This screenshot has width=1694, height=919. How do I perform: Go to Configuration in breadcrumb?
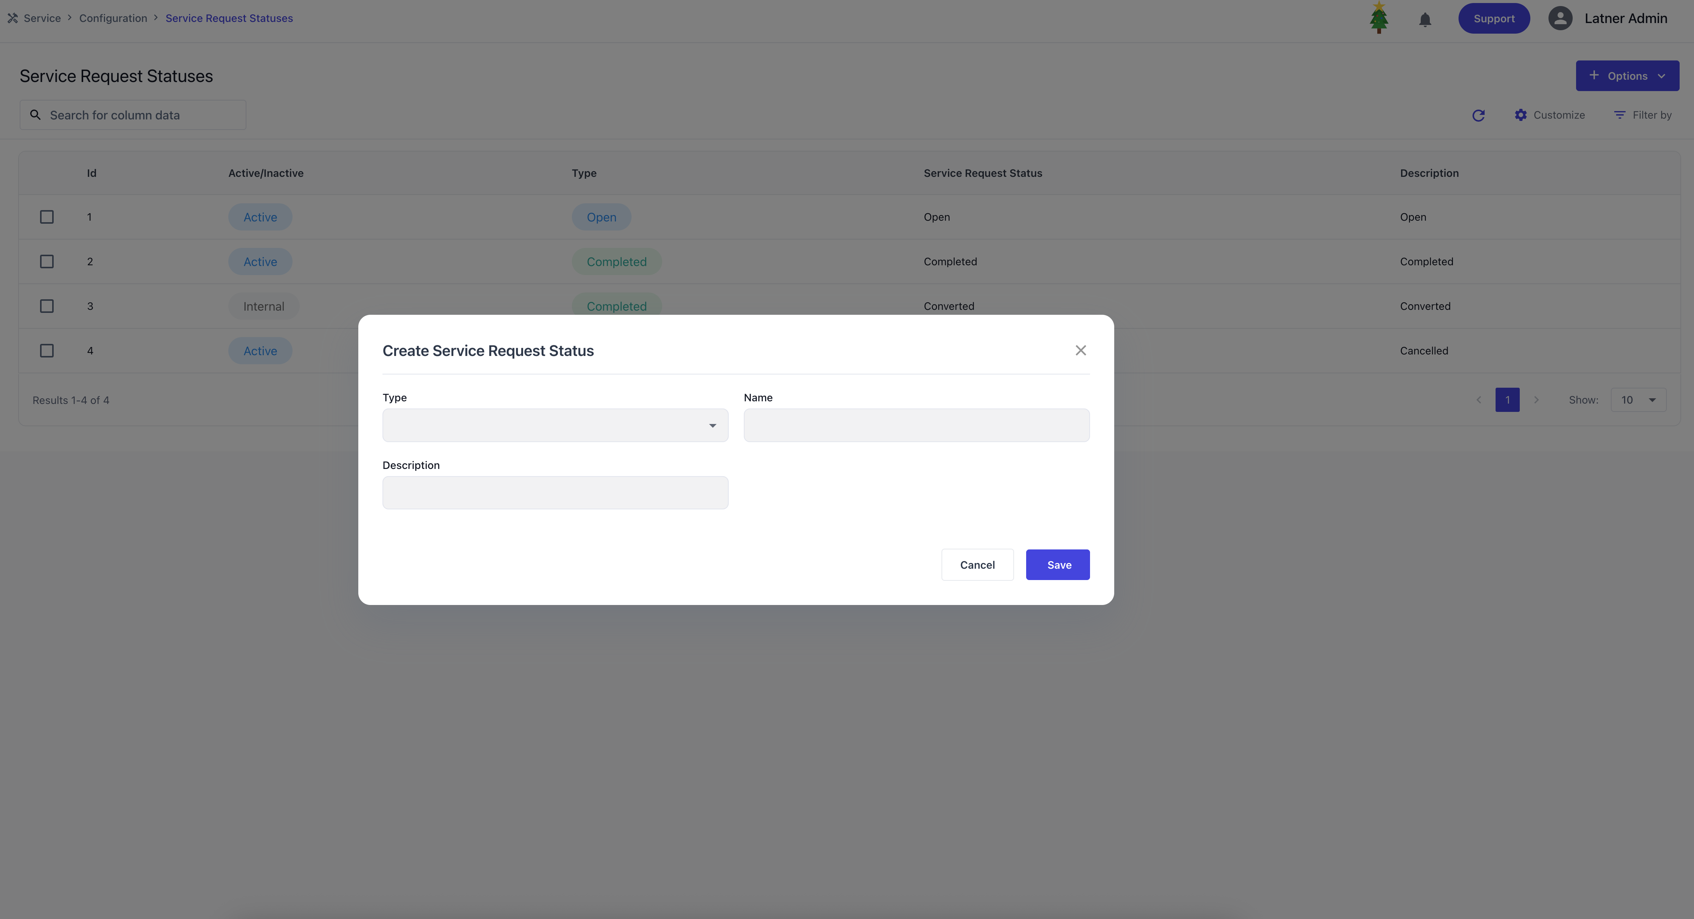[113, 19]
